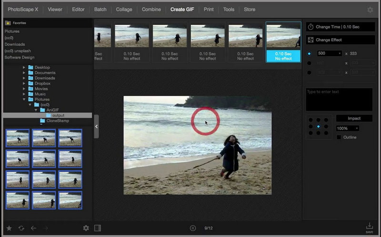Collapse the left file browser panel
381x237 pixels.
(x=96, y=126)
